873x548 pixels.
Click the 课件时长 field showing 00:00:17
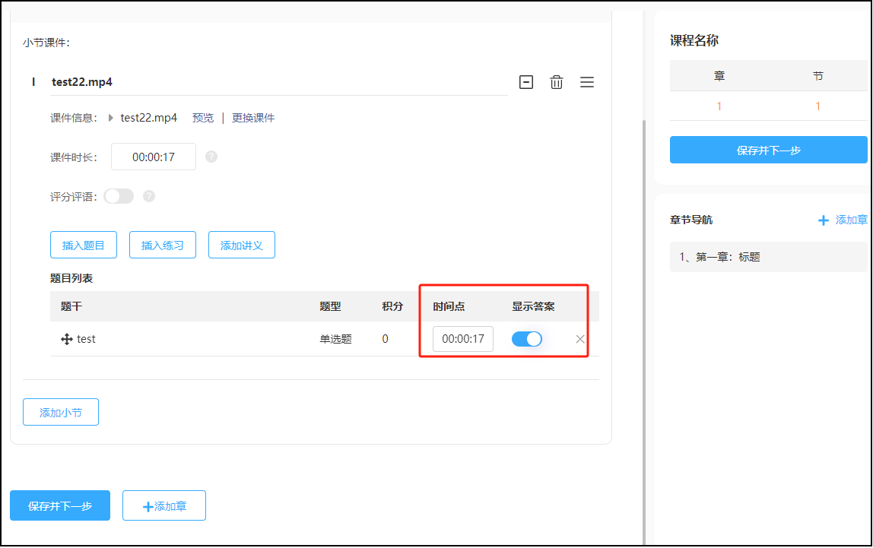click(154, 157)
